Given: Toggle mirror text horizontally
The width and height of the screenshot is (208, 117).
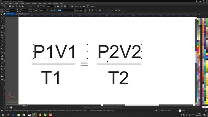Looking at the screenshot, I should pos(52,10).
